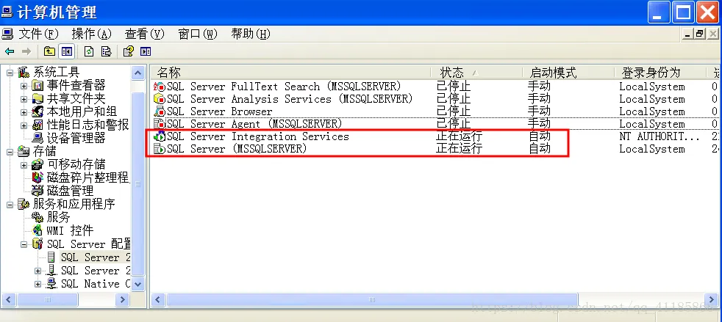The width and height of the screenshot is (722, 322).
Task: Collapse the 系统工具 tree node
Action: pos(10,72)
